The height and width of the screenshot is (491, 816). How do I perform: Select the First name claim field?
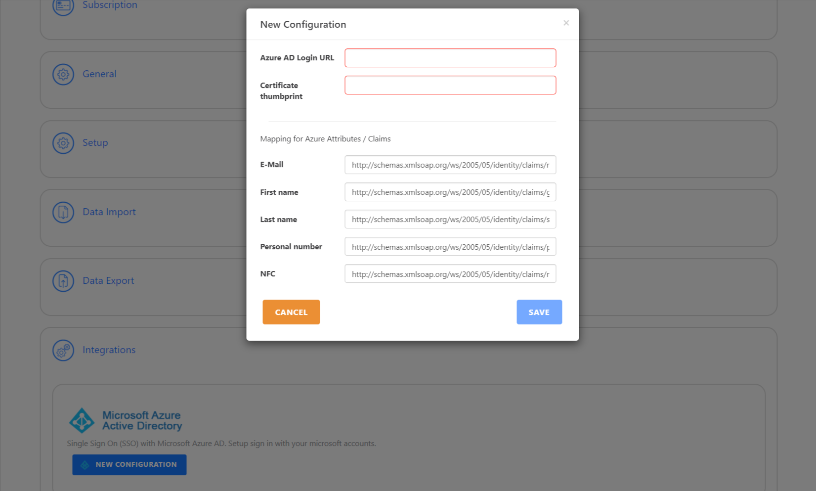[450, 192]
